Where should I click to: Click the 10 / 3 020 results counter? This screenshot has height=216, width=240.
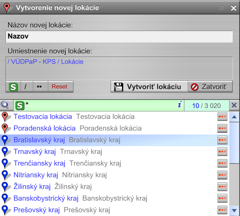(x=207, y=106)
